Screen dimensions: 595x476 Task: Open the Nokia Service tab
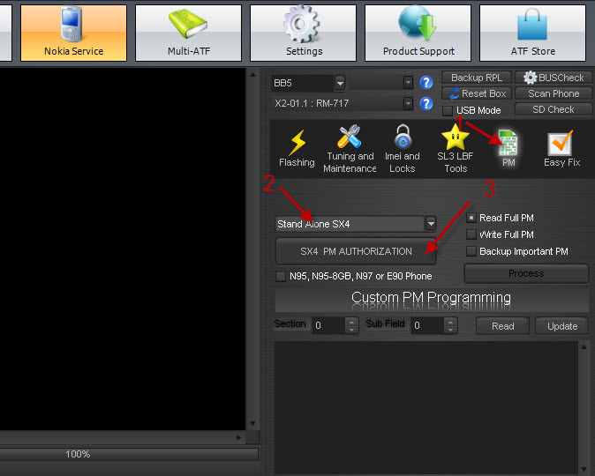(x=73, y=33)
